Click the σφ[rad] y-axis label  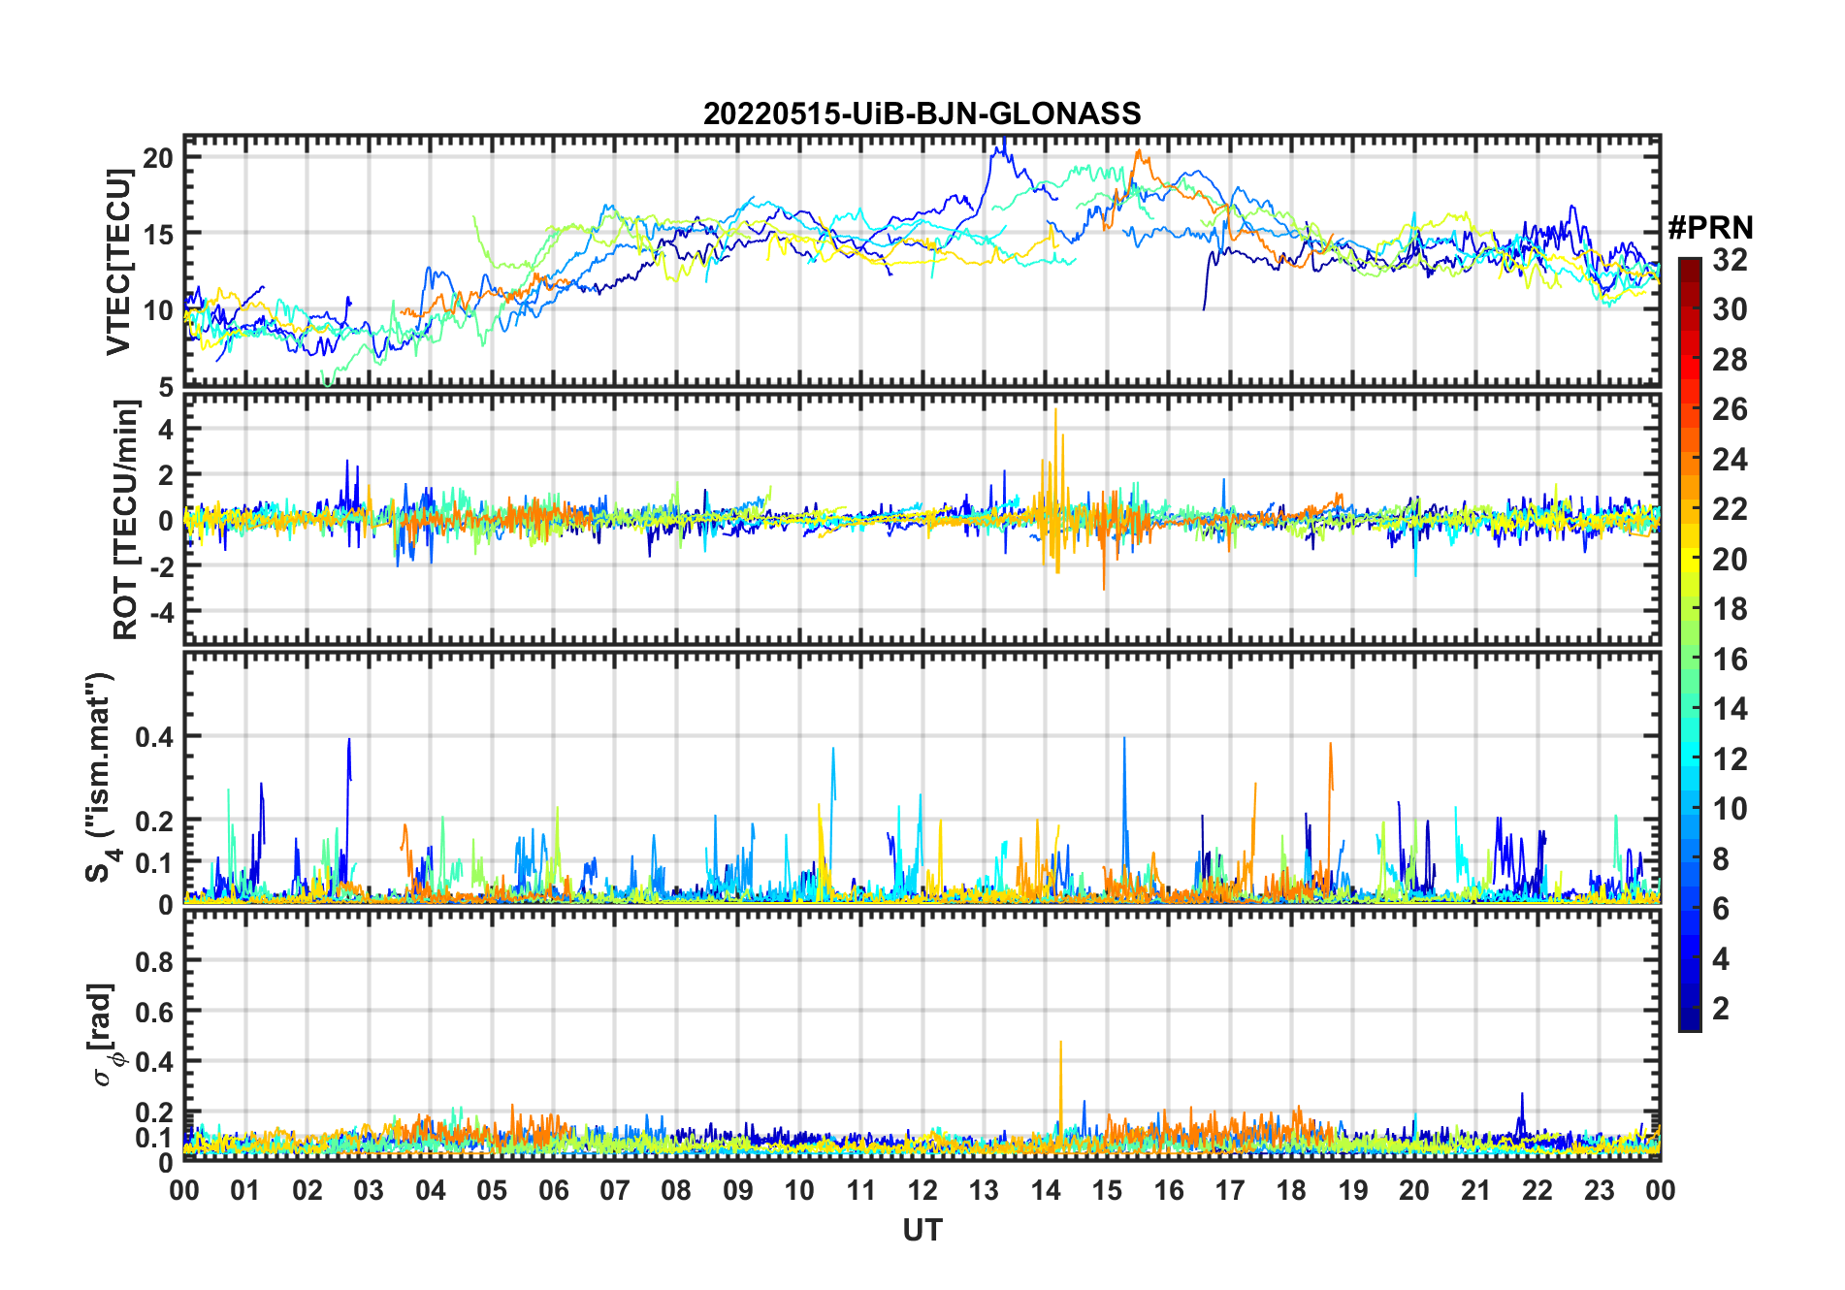[103, 1034]
